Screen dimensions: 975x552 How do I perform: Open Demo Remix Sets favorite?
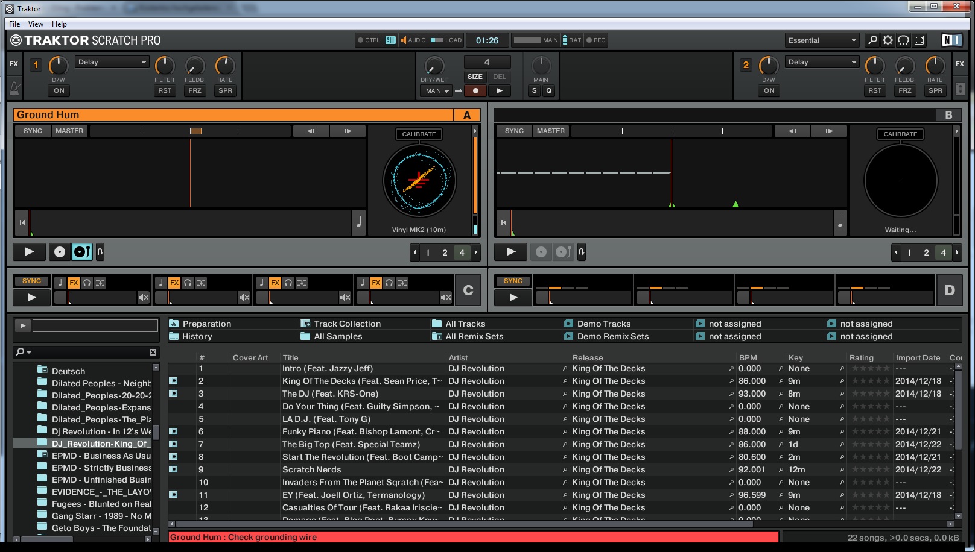pos(612,336)
